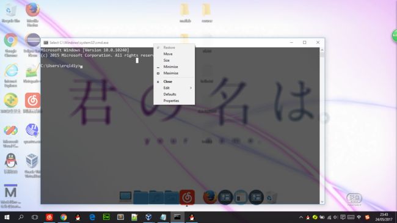Open the Action Center tray icon
The width and height of the screenshot is (397, 223).
(x=343, y=217)
